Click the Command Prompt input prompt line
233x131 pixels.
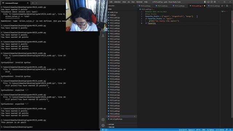(17, 127)
